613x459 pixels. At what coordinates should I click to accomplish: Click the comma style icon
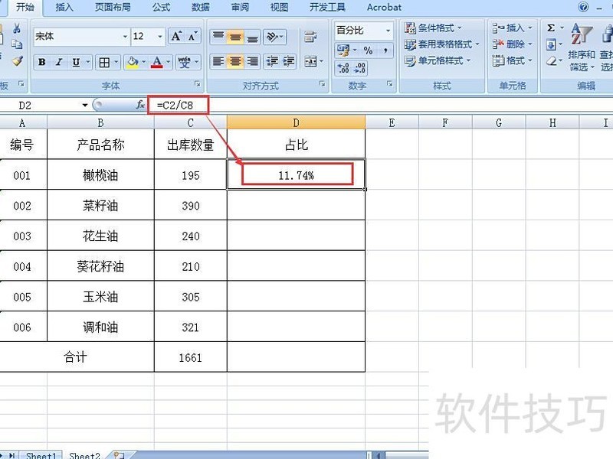tap(385, 50)
